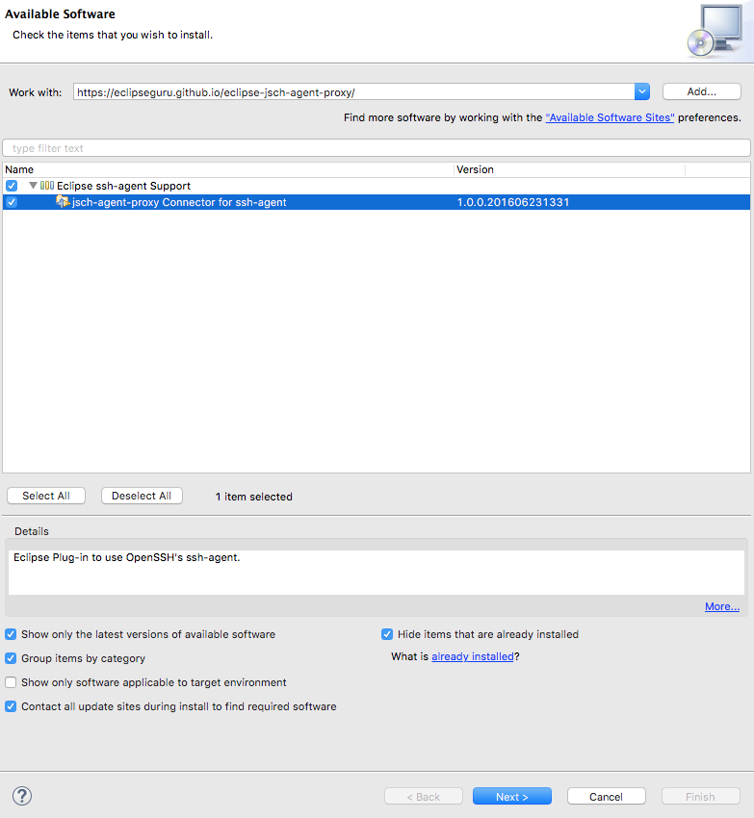The image size is (754, 818).
Task: Click the jsch-agent-proxy Connector feature icon
Action: point(63,201)
